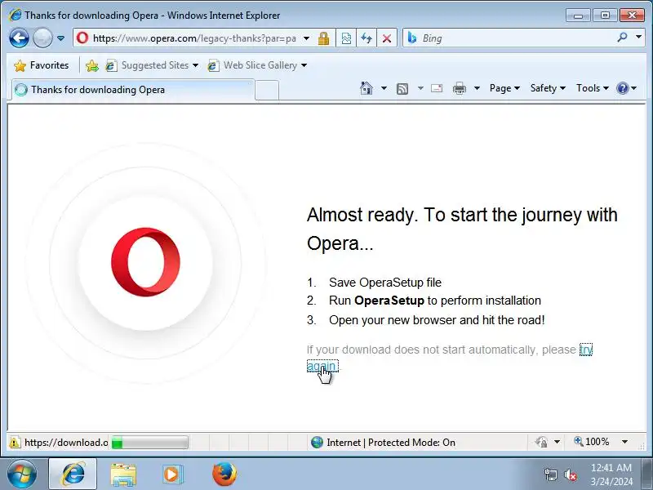This screenshot has height=490, width=653.
Task: Expand the Print options dropdown arrow
Action: point(478,88)
